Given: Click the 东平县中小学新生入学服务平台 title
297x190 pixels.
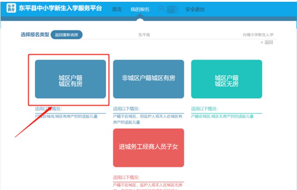Looking at the screenshot, I should pos(61,8).
